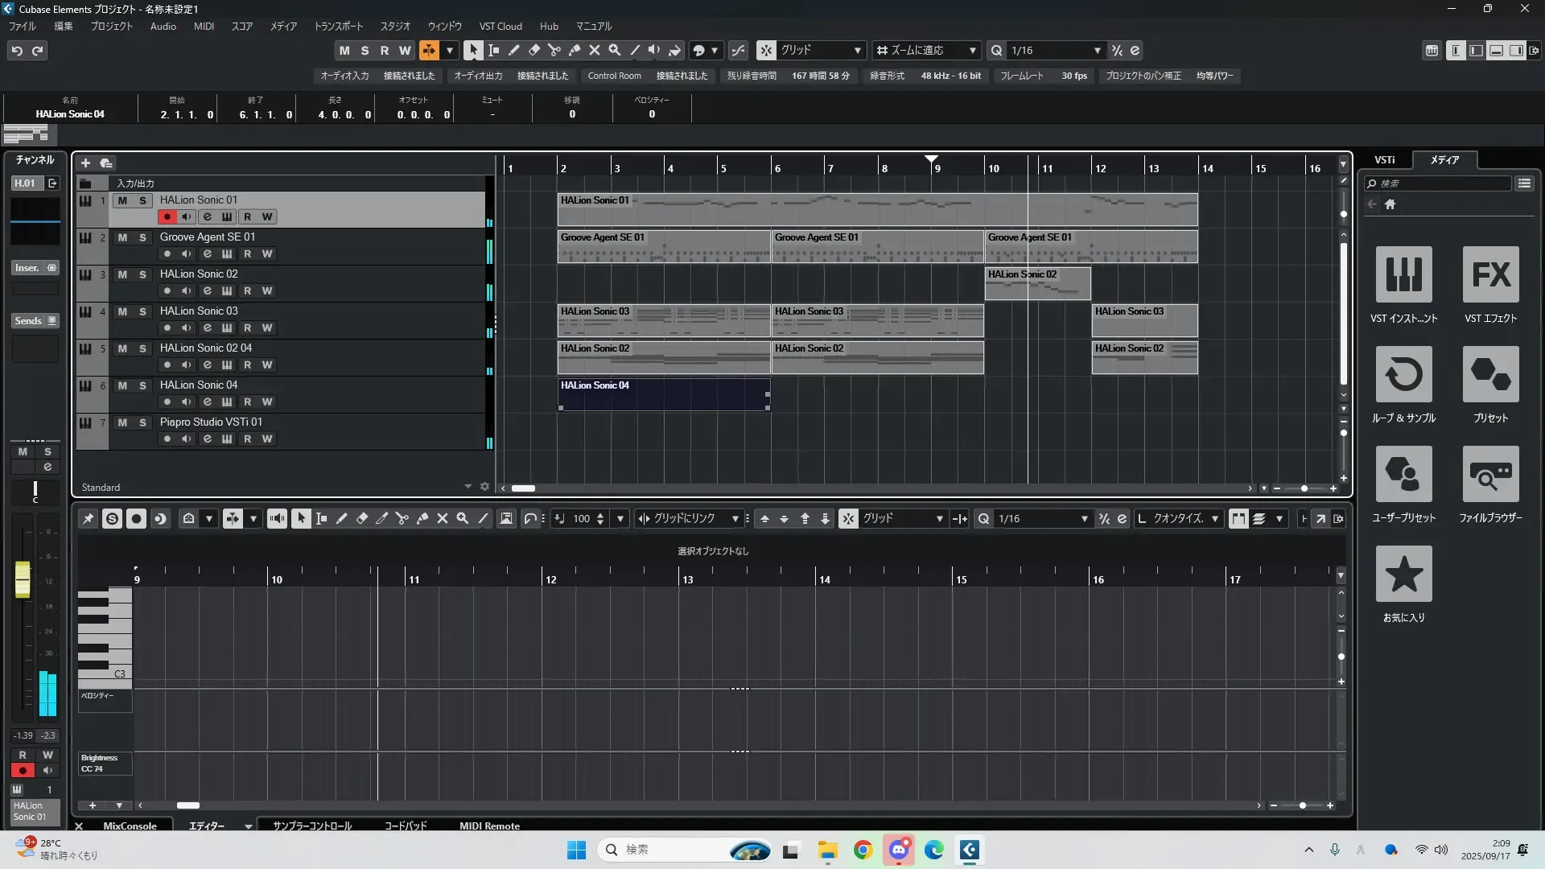Open the VST Effects FX tile
1545x869 pixels.
click(1490, 275)
